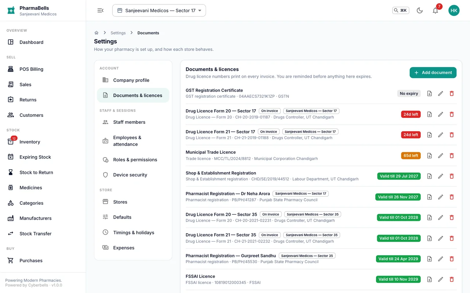Open notifications bell with 7 badge
Image resolution: width=470 pixels, height=293 pixels.
point(435,11)
